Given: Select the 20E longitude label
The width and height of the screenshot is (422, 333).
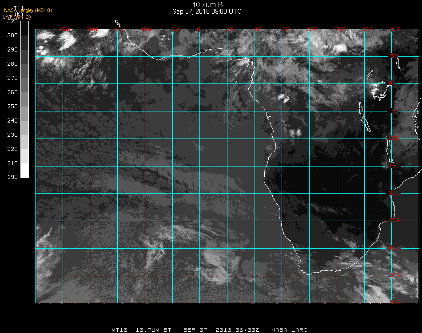Looking at the screenshot, I should pos(312,29).
